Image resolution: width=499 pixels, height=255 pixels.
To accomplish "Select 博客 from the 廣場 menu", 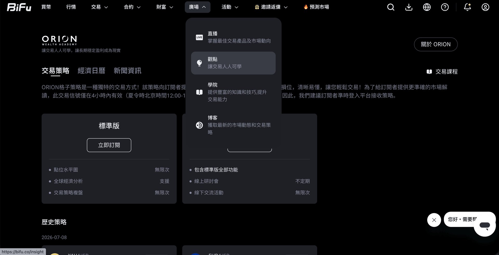I will 233,125.
